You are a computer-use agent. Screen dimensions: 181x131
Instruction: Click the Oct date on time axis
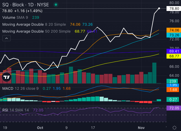(x=40, y=127)
